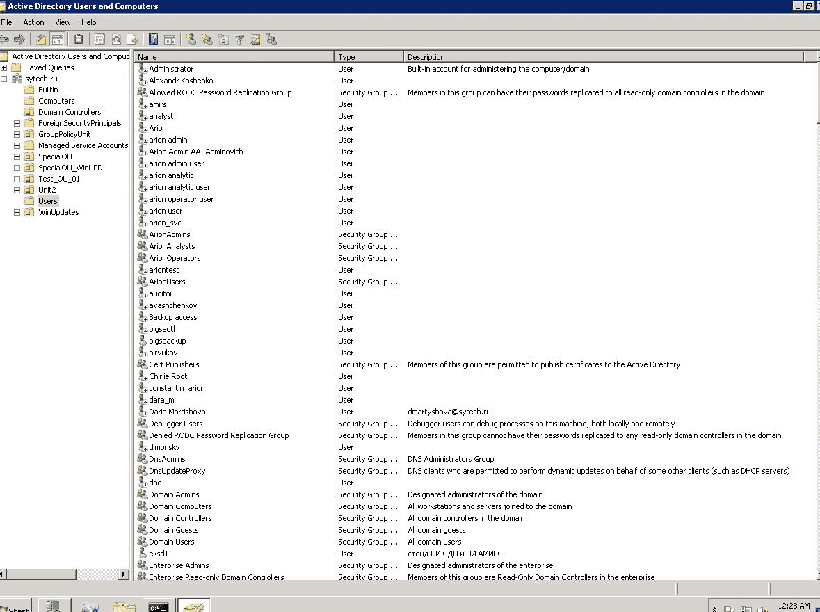The height and width of the screenshot is (612, 820).
Task: Open the Help menu
Action: click(89, 22)
